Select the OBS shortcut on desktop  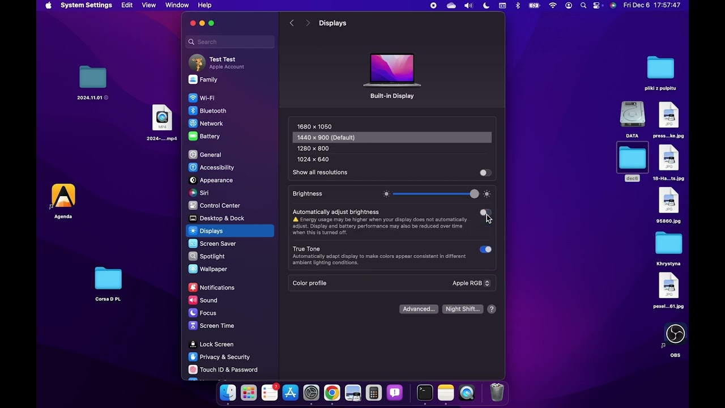click(x=675, y=339)
